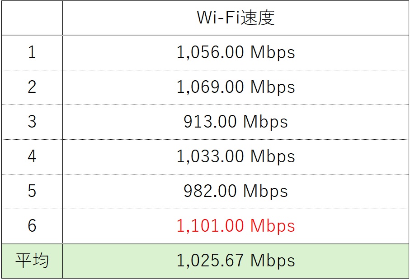The height and width of the screenshot is (279, 410).
Task: Click the word Mbps in the 平均 row
Action: tap(273, 261)
